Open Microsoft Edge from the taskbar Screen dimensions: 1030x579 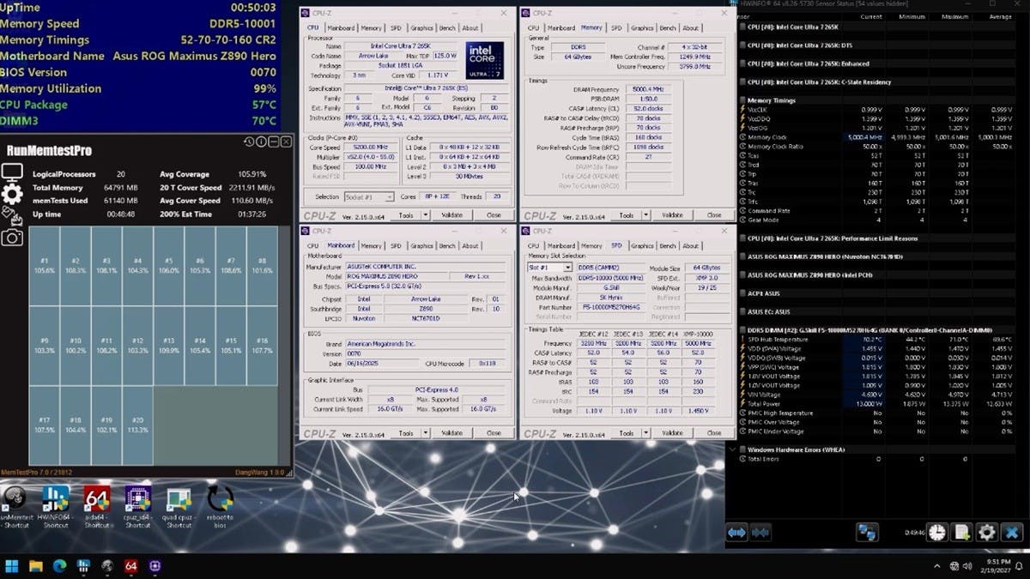(60, 566)
